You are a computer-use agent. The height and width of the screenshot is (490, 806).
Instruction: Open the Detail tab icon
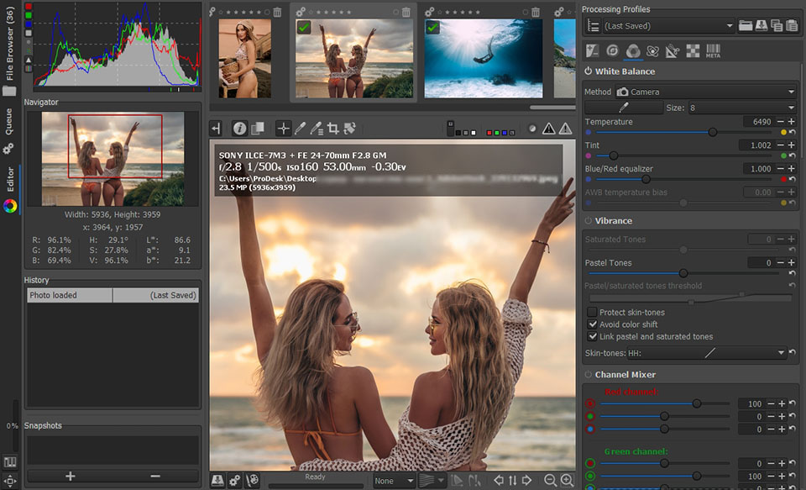612,50
